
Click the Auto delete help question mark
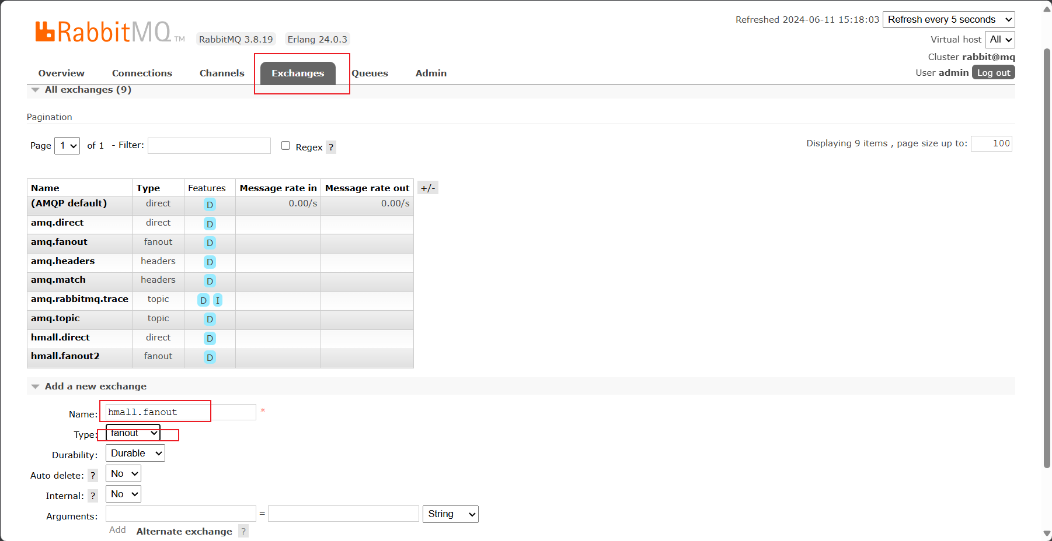(x=93, y=476)
